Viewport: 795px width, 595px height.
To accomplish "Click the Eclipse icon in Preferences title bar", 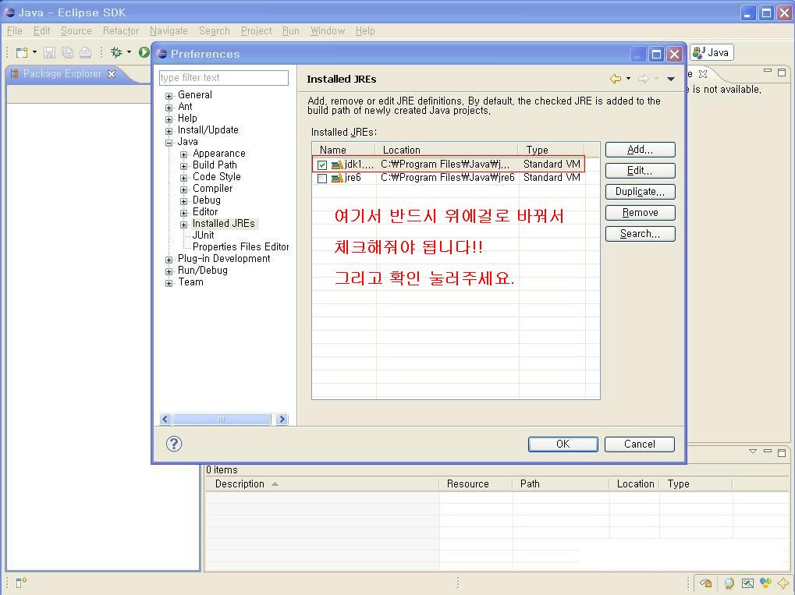I will pos(161,54).
